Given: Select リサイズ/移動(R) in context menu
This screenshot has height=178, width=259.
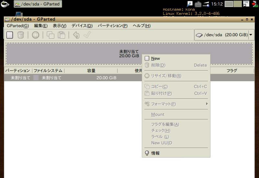Looking at the screenshot, I should (x=176, y=76).
